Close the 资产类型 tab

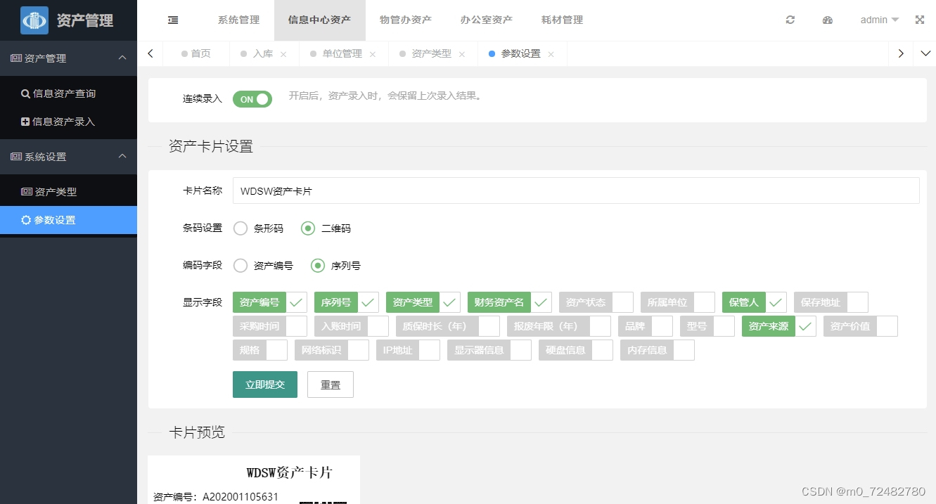point(462,54)
